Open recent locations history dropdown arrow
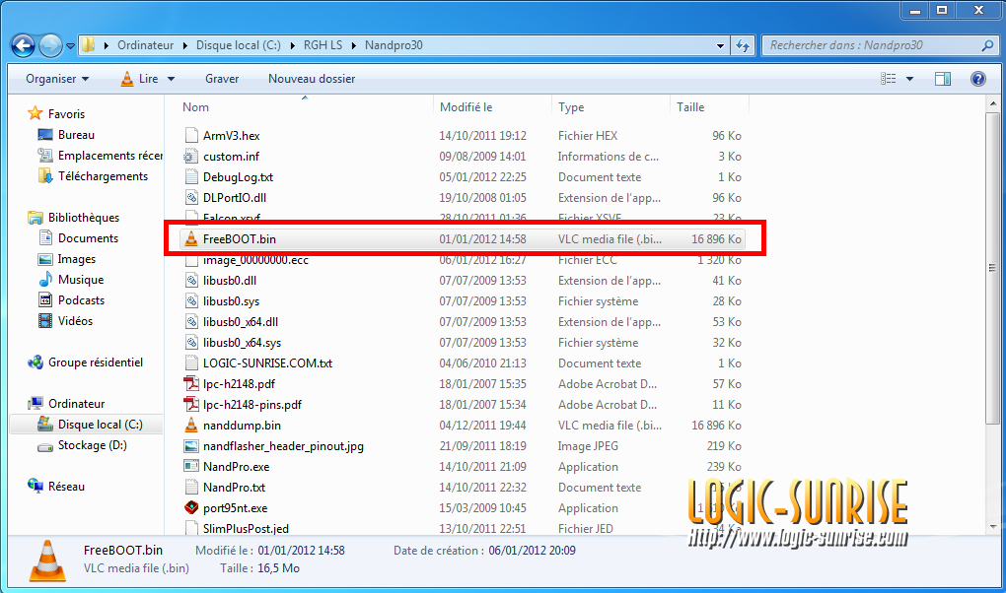The image size is (1006, 593). (x=71, y=46)
